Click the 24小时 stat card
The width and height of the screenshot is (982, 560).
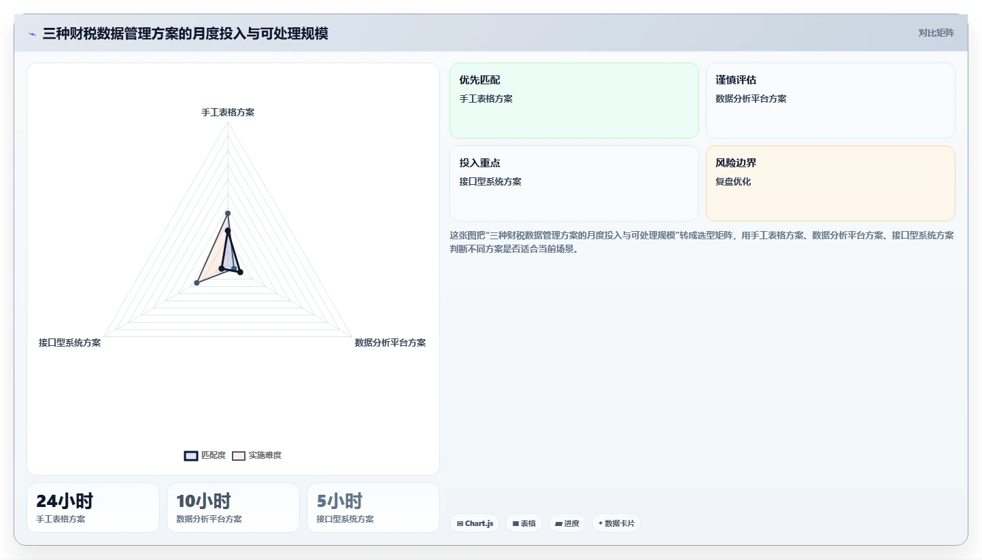click(x=93, y=508)
